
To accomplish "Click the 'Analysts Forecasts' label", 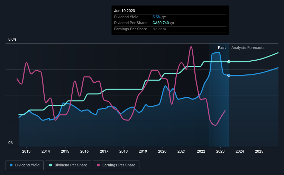I will pyautogui.click(x=248, y=48).
